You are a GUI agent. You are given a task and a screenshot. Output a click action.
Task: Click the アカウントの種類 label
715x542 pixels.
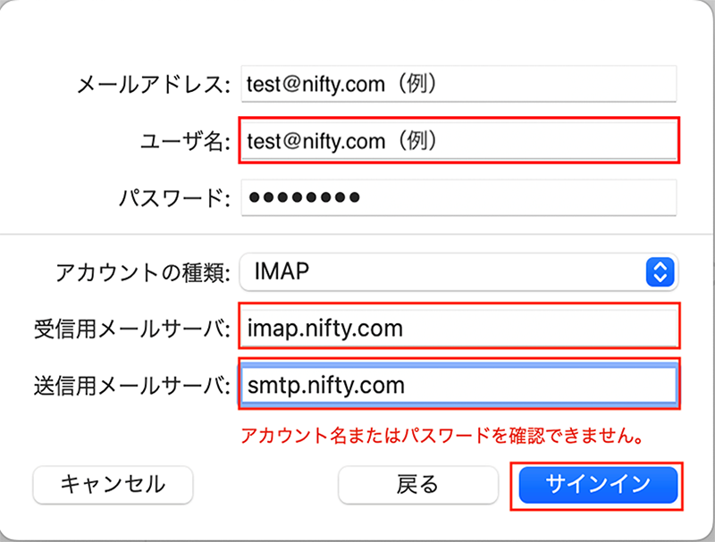[143, 271]
